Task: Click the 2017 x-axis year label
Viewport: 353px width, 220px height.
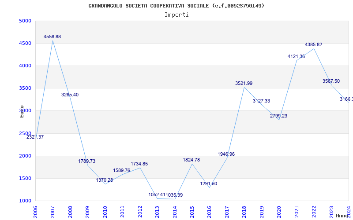Action: tap(227, 212)
